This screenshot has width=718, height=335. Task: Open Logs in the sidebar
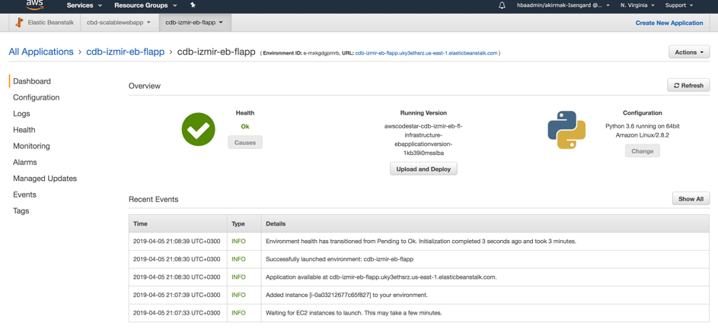tap(21, 114)
